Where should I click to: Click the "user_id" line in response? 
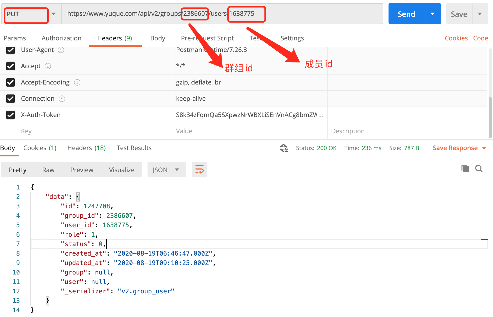pyautogui.click(x=96, y=225)
